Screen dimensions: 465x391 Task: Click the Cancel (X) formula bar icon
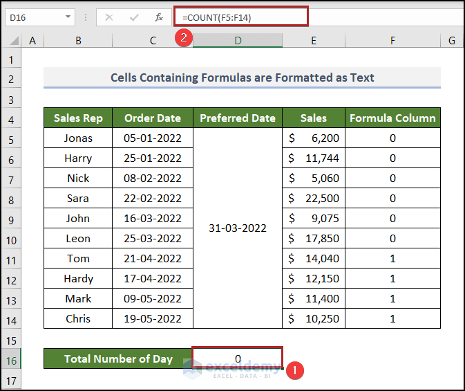(x=109, y=17)
